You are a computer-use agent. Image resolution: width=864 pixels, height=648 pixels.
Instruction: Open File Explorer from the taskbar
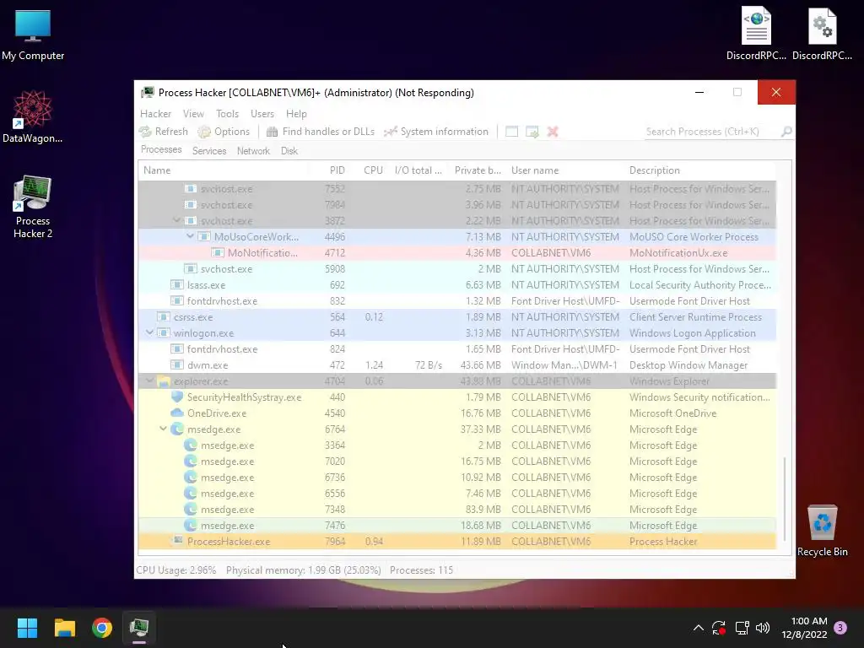64,628
